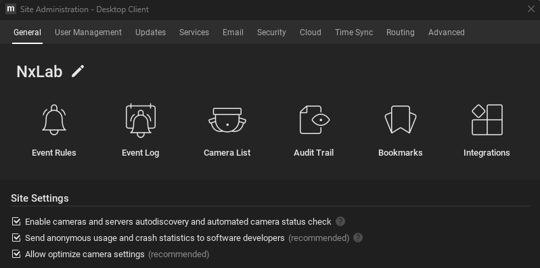
Task: Open the Event Log icon
Action: point(141,120)
